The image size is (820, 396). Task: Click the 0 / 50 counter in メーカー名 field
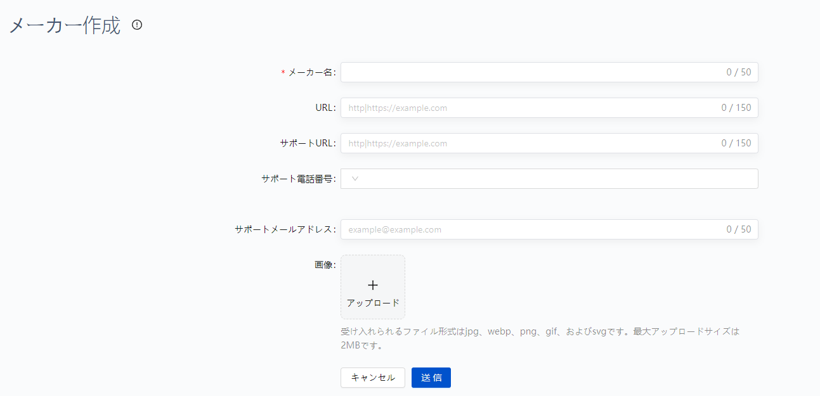coord(738,72)
